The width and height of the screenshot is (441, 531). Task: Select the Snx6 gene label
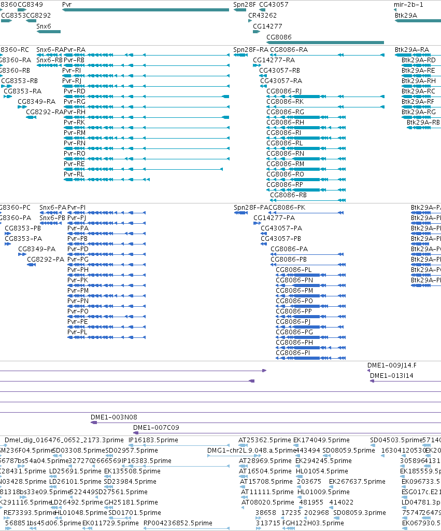pyautogui.click(x=44, y=26)
